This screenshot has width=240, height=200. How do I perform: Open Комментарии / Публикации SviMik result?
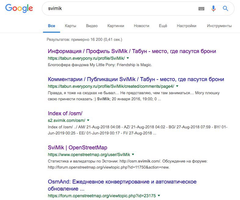[x=136, y=79]
